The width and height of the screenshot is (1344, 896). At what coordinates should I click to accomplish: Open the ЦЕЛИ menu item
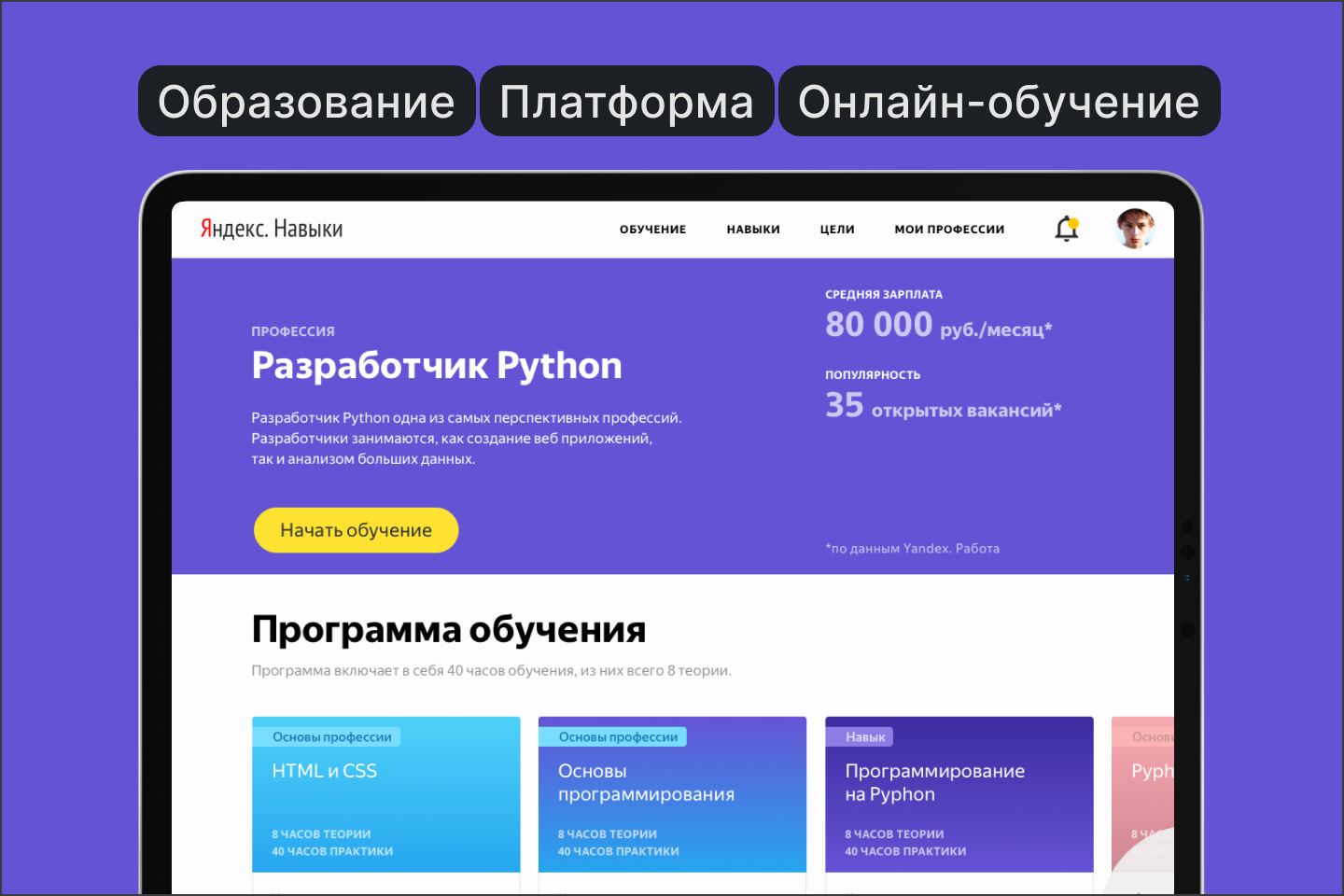(836, 229)
